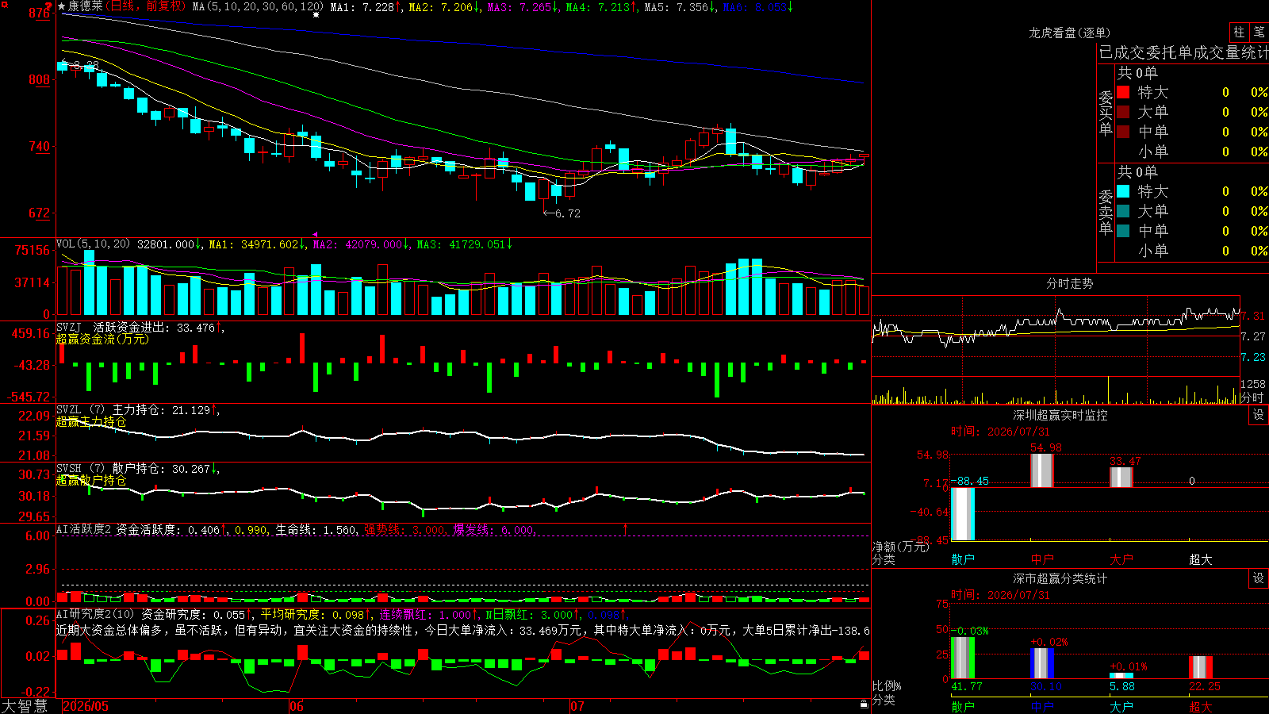
Task: Click teal 大单 swatch in 委卖单
Action: tap(1123, 211)
